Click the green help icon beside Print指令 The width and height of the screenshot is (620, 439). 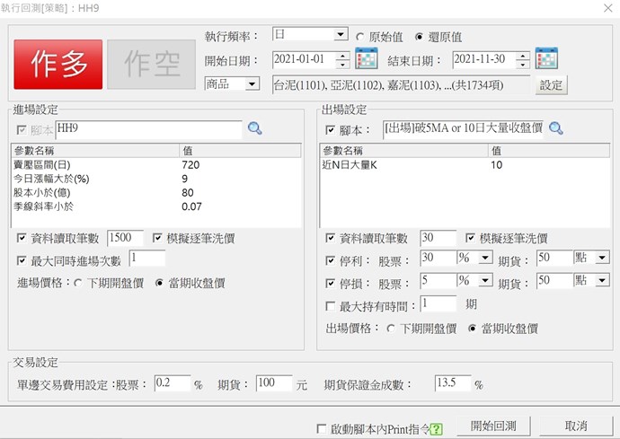click(x=437, y=429)
